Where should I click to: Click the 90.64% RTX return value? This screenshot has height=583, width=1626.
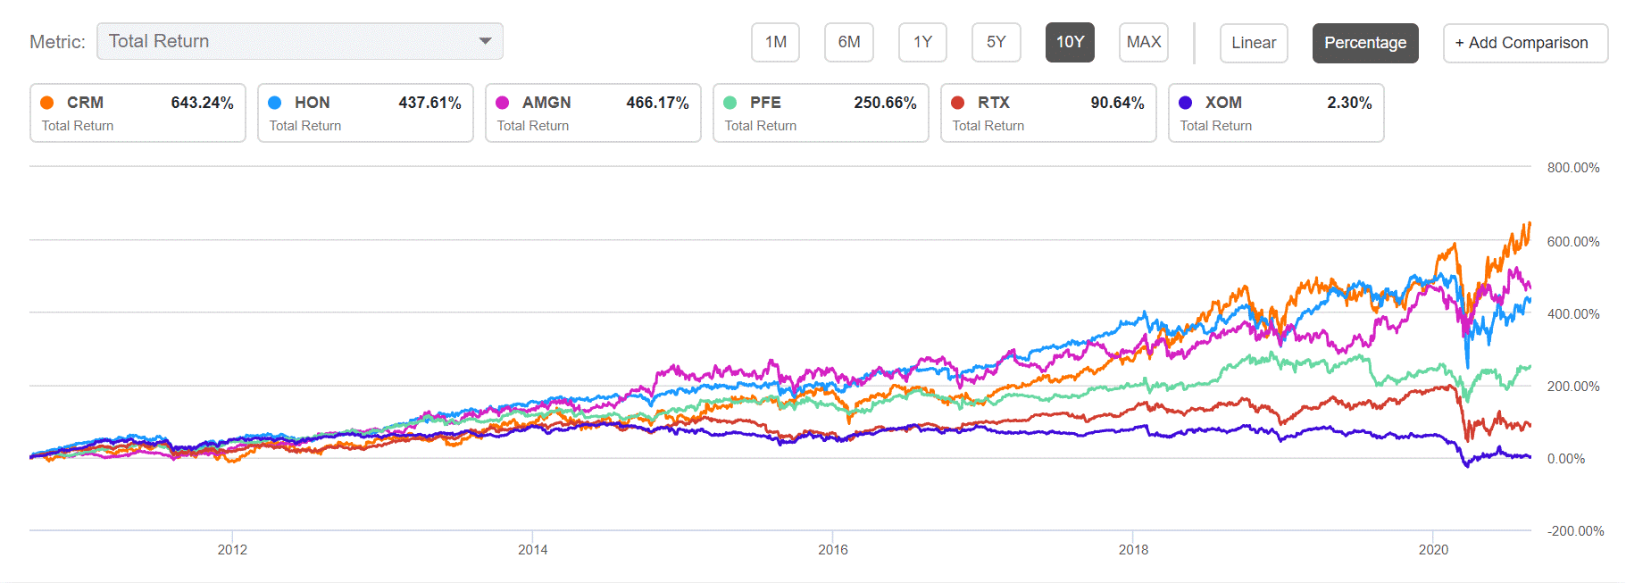click(1117, 103)
